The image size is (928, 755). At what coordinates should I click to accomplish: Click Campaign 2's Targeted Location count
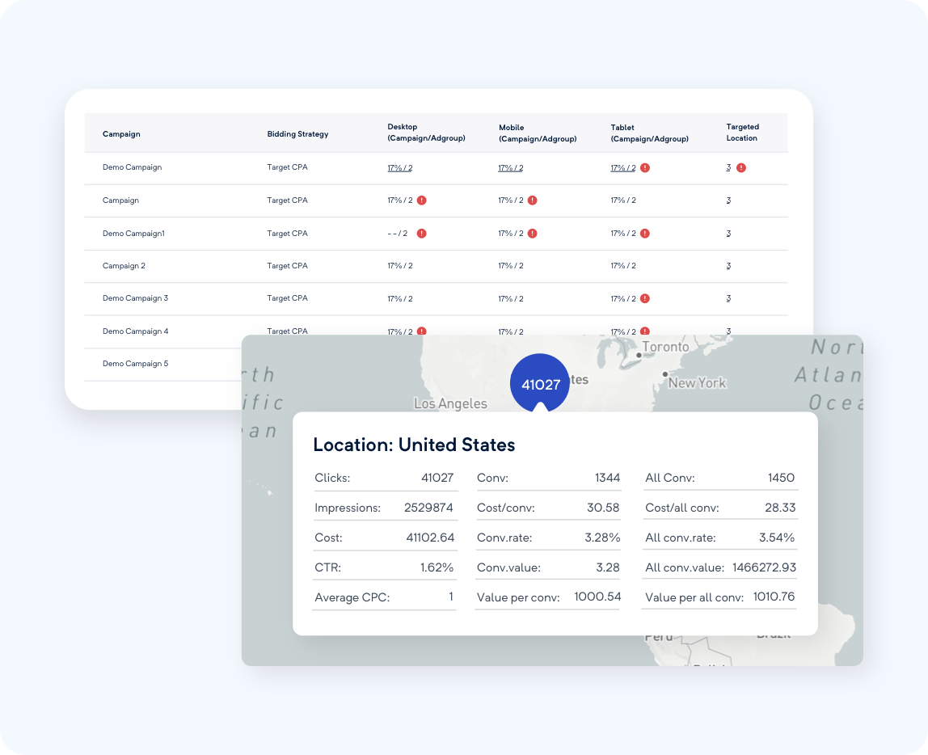[x=728, y=265]
